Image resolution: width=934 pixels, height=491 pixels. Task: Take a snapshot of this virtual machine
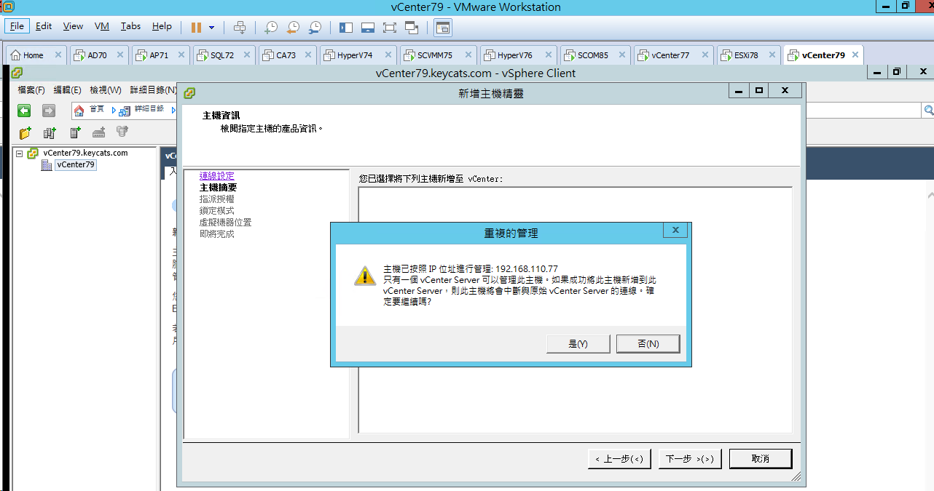tap(270, 28)
